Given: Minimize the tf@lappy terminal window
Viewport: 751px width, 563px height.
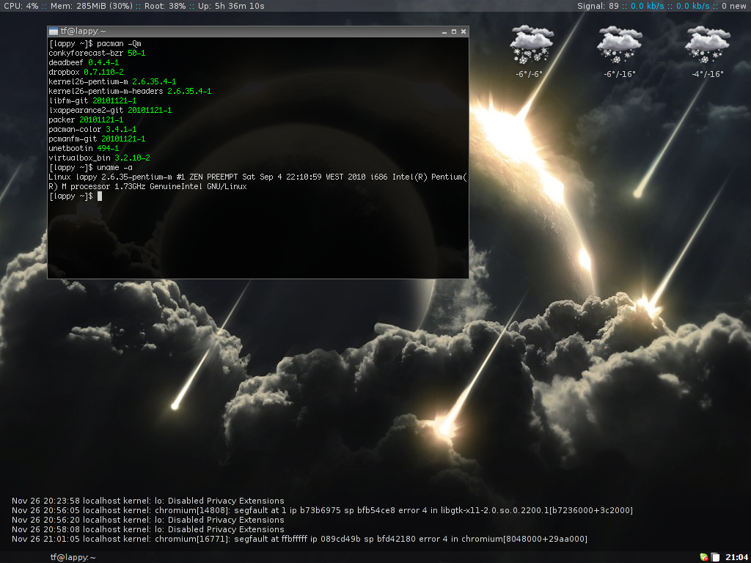Looking at the screenshot, I should pyautogui.click(x=444, y=32).
